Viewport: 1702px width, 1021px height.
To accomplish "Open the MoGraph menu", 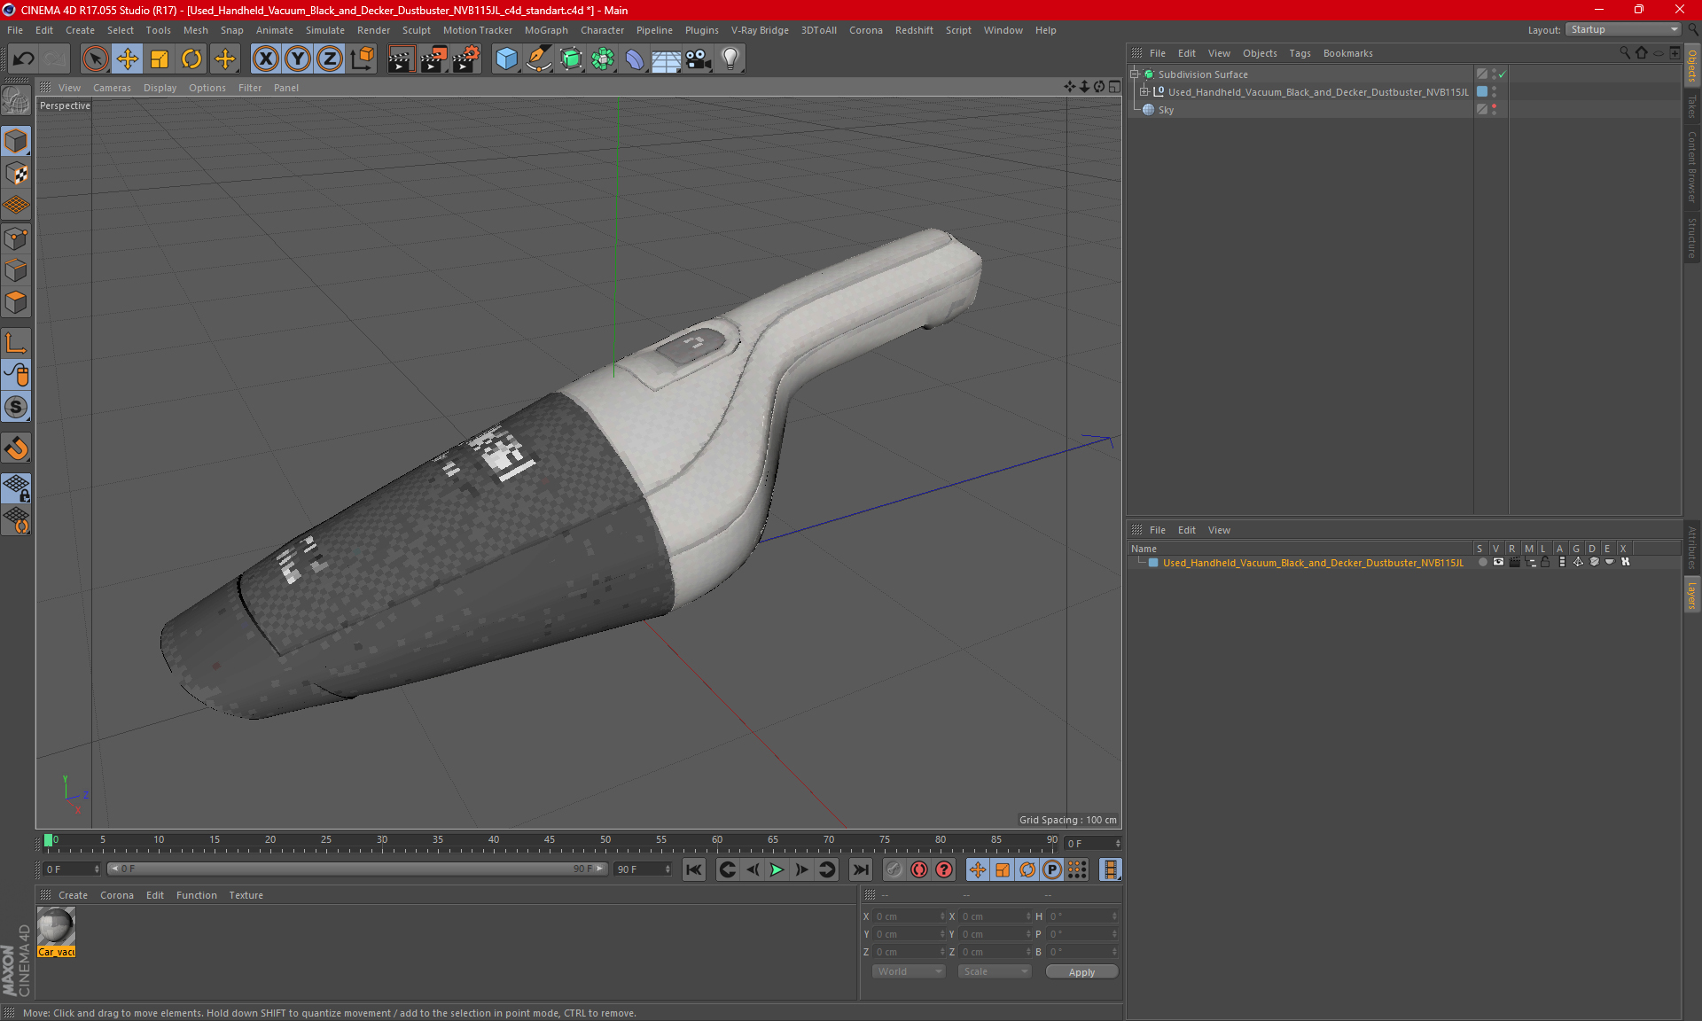I will click(x=546, y=30).
